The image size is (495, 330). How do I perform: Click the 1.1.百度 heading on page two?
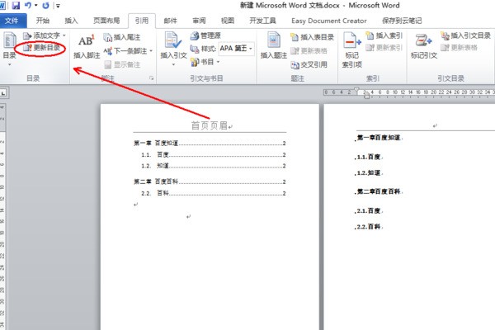coord(369,157)
